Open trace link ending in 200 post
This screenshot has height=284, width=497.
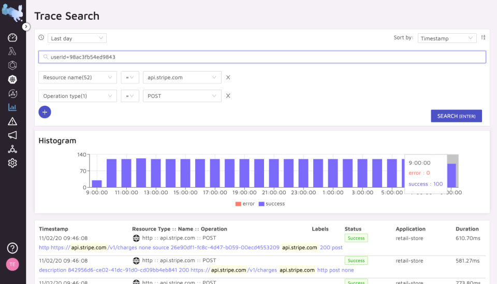pyautogui.click(x=191, y=248)
